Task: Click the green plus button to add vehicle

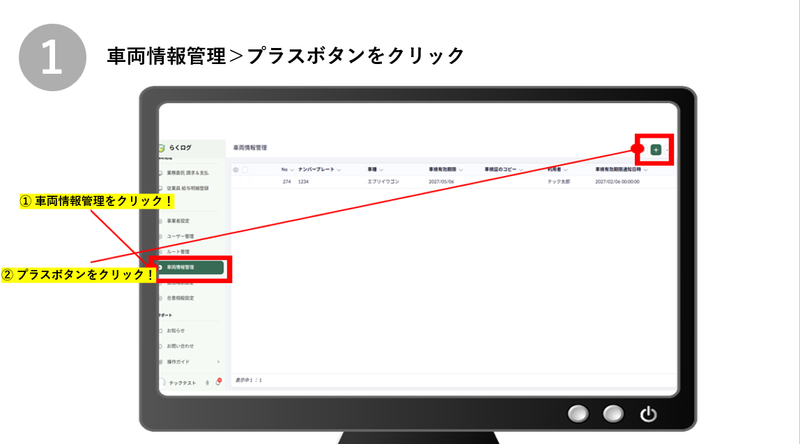Action: 655,150
